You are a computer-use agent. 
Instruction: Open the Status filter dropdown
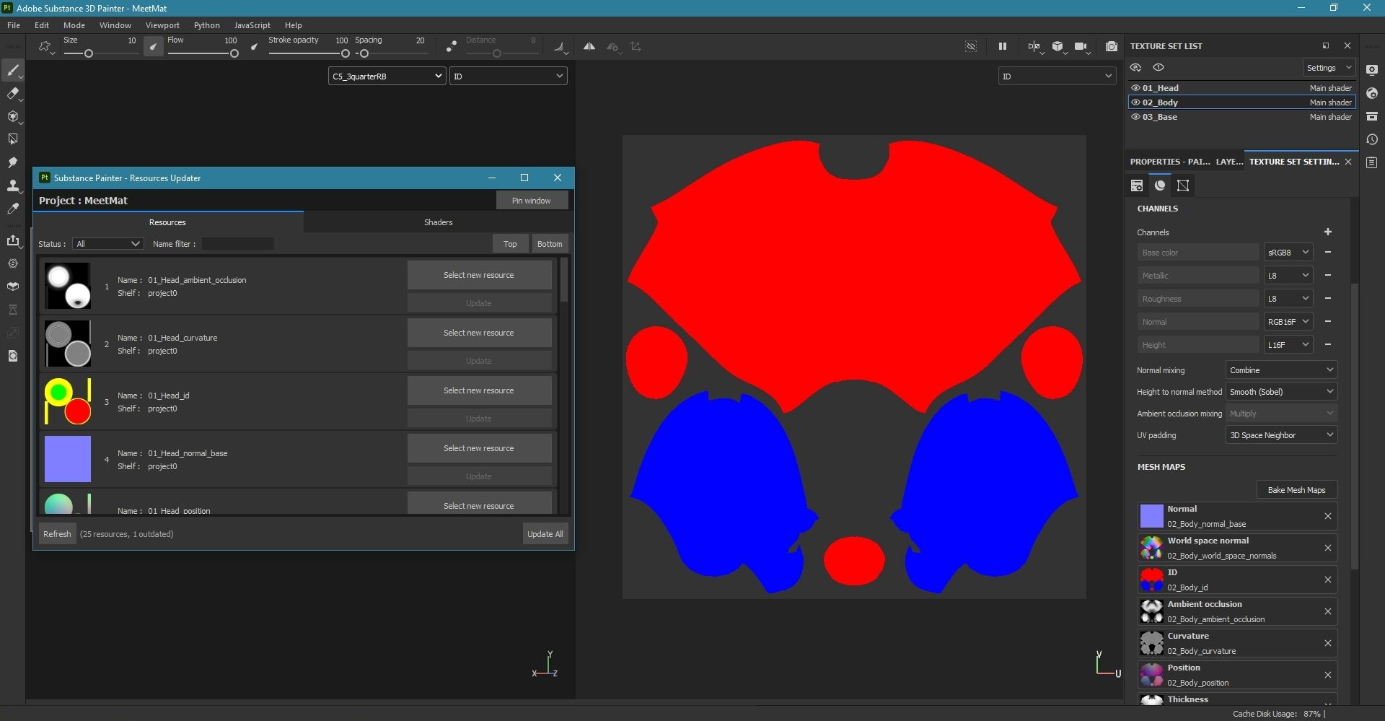click(107, 244)
